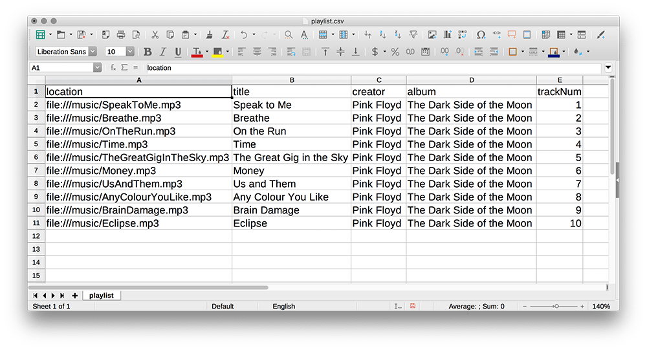This screenshot has height=350, width=647.
Task: Click the Special Character omega icon
Action: 481,35
